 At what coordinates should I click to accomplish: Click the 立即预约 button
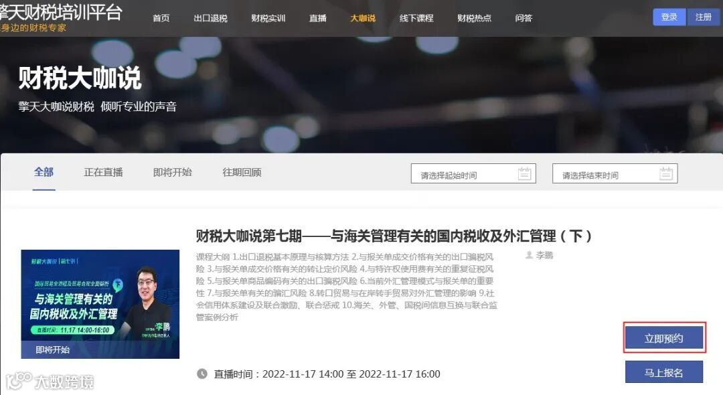tap(664, 338)
